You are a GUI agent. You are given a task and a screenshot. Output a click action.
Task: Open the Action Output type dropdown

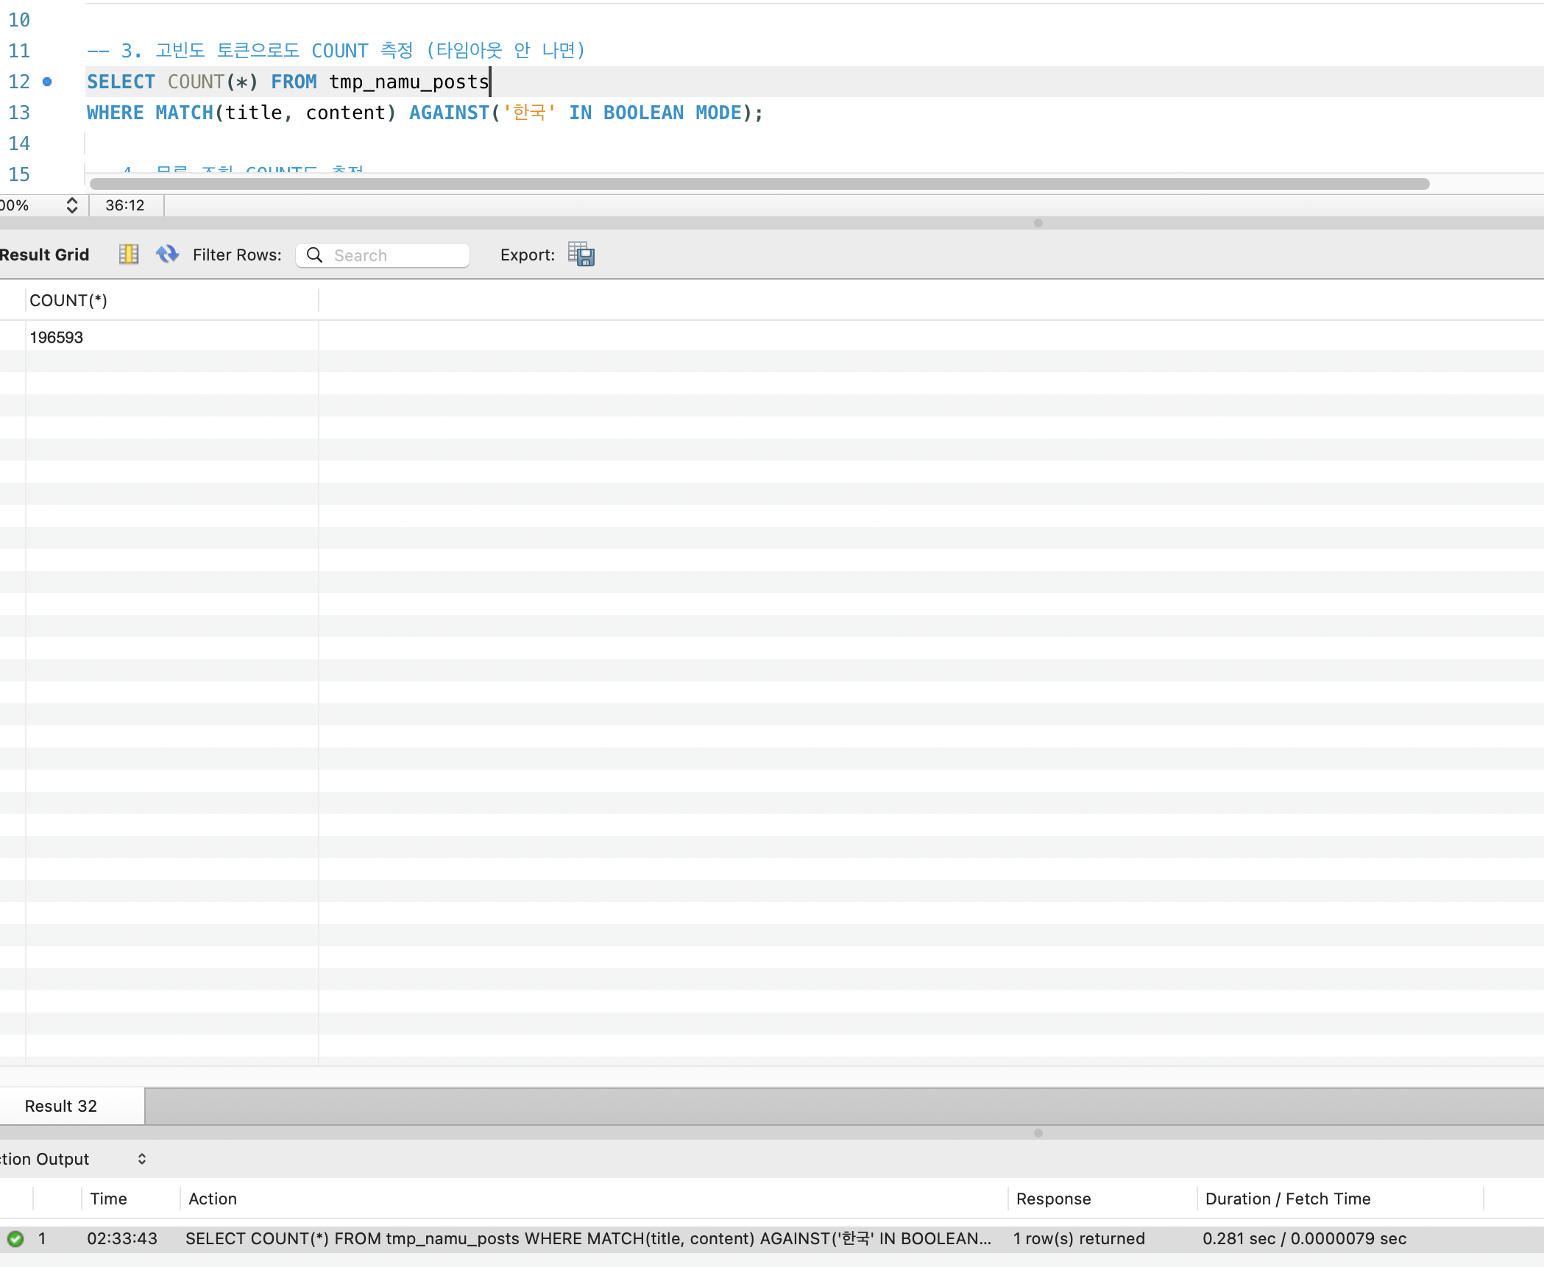(141, 1160)
